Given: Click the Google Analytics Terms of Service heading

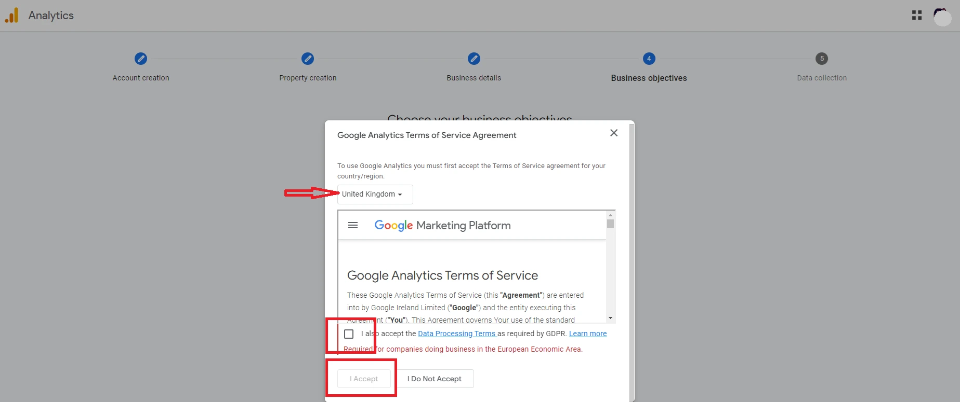Looking at the screenshot, I should pyautogui.click(x=442, y=275).
